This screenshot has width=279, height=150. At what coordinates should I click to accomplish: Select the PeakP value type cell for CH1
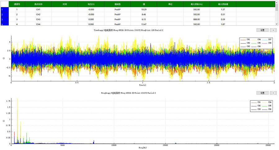point(117,10)
